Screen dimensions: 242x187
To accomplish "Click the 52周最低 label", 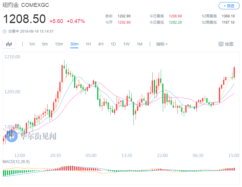I will [209, 22].
